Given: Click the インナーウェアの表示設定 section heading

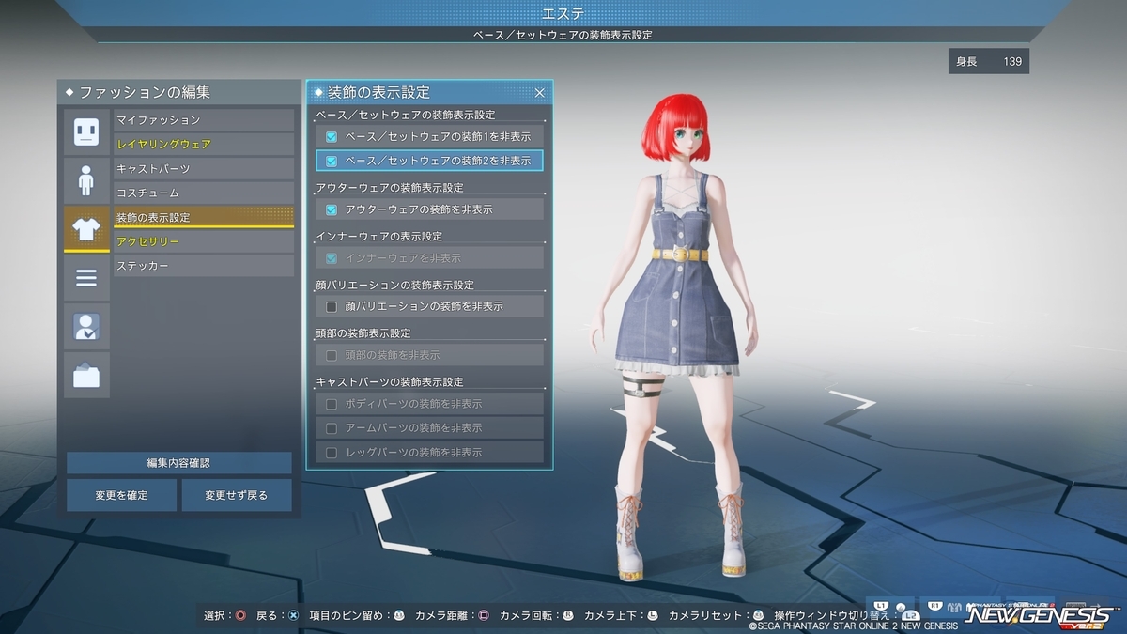Looking at the screenshot, I should tap(379, 237).
